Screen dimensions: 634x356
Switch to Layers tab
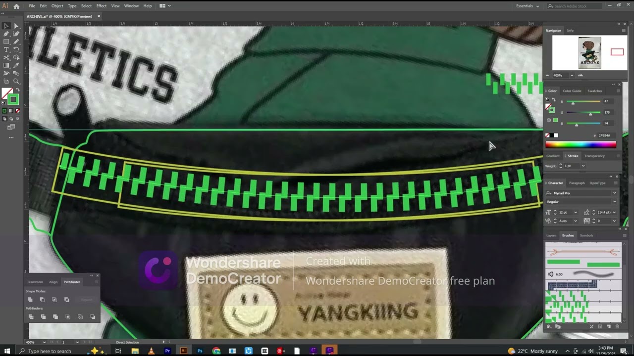pos(551,235)
